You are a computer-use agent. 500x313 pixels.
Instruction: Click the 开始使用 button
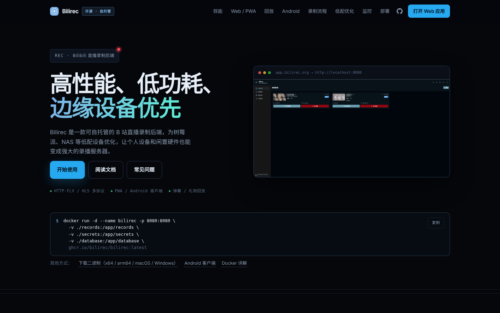click(67, 170)
